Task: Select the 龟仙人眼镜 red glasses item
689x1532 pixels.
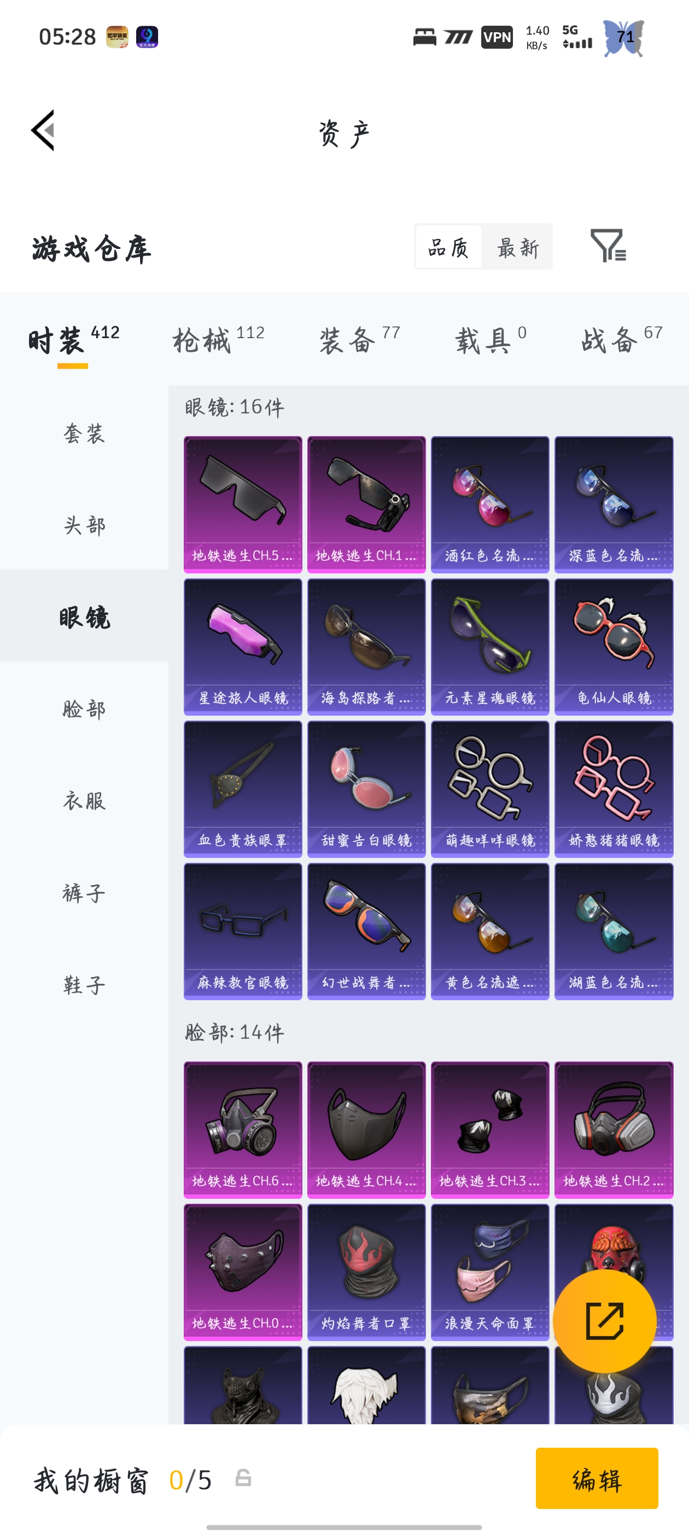Action: pos(614,647)
